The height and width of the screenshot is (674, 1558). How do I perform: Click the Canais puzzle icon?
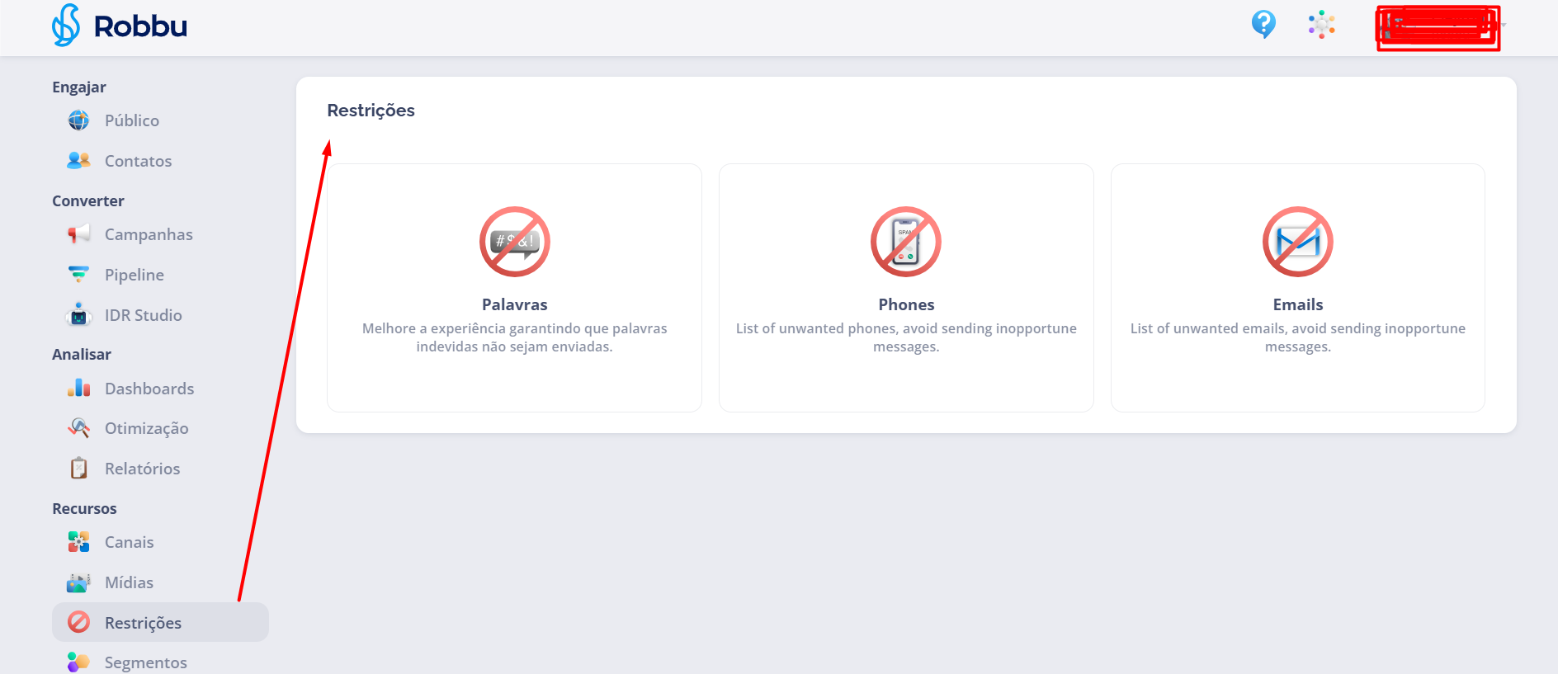tap(78, 542)
